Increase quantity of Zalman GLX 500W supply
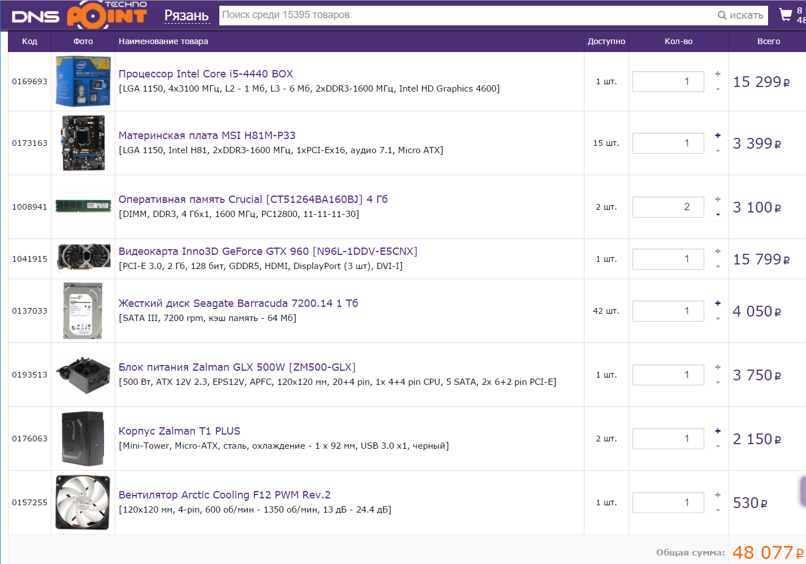Screen dimensions: 806x564 (x=718, y=367)
